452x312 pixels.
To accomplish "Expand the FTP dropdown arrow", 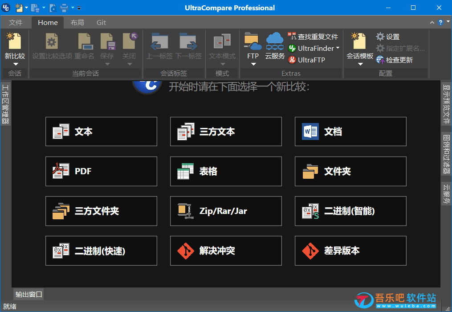I will tap(253, 64).
